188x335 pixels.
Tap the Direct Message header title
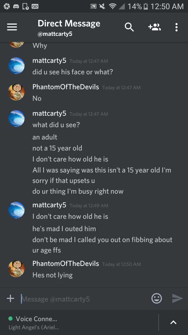coord(69,23)
